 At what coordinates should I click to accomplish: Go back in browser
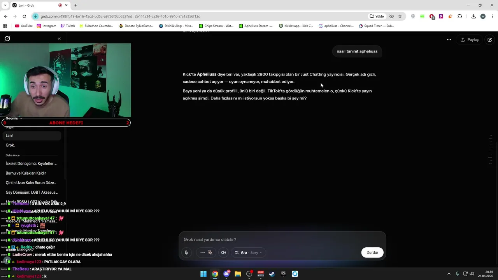pos(5,16)
